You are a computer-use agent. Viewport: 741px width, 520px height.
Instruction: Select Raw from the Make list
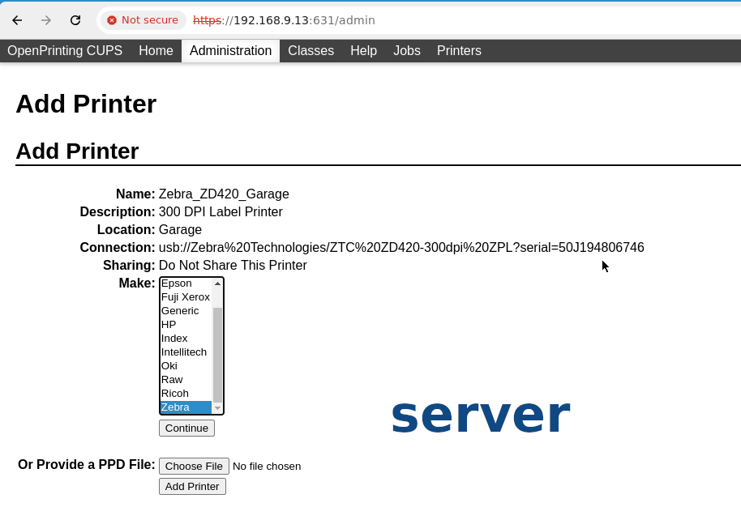[x=172, y=380]
